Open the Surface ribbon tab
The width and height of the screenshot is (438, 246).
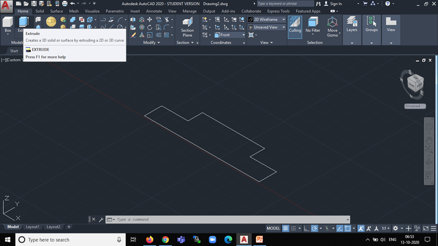click(x=56, y=11)
